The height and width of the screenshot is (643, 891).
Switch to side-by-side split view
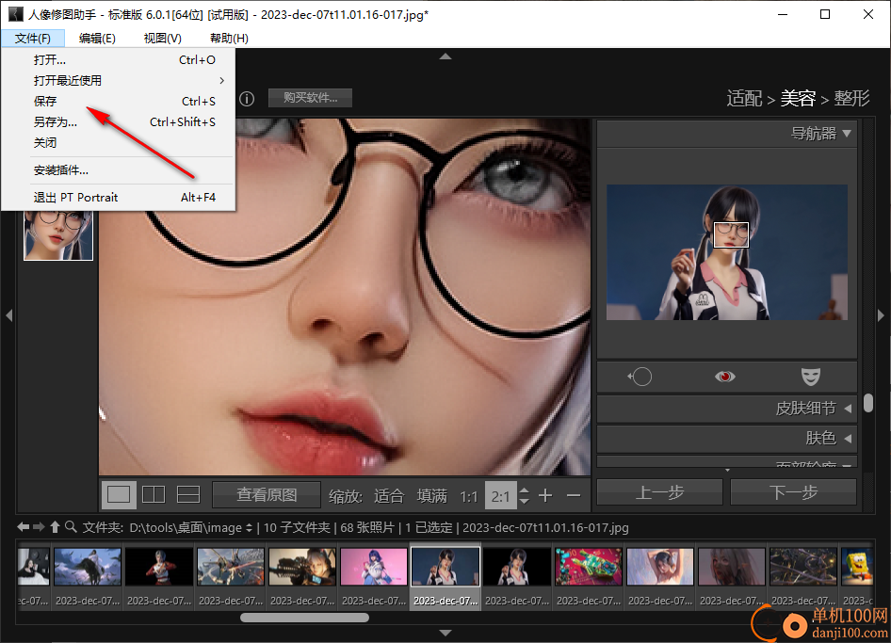(154, 495)
